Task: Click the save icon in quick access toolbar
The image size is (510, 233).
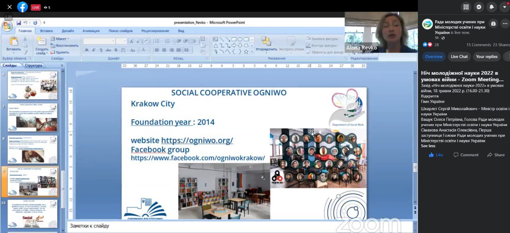Action: coord(19,23)
